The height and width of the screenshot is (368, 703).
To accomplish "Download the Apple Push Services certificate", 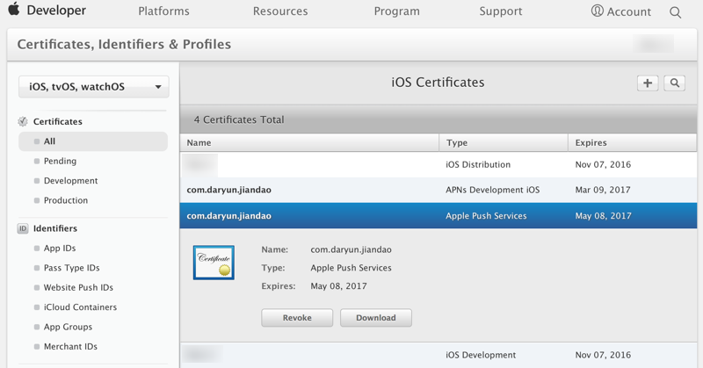I will click(x=376, y=318).
